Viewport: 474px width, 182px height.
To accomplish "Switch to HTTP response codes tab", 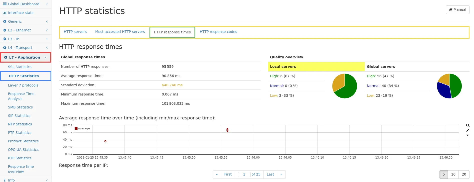I will tap(218, 32).
